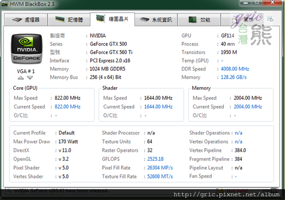Image resolution: width=285 pixels, height=200 pixels.
Task: Click the '1024 MB GDDR5' memory value
Action: (x=108, y=69)
